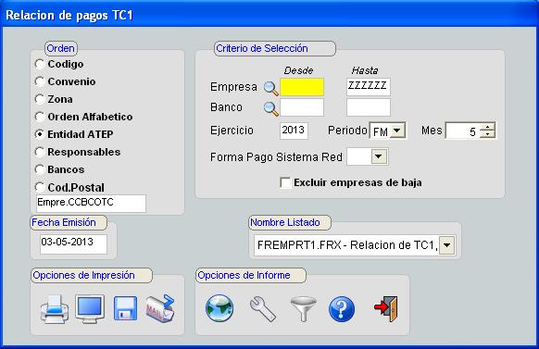Image resolution: width=539 pixels, height=349 pixels.
Task: Expand the Forma Pago Sistema Red dropdown
Action: 379,156
